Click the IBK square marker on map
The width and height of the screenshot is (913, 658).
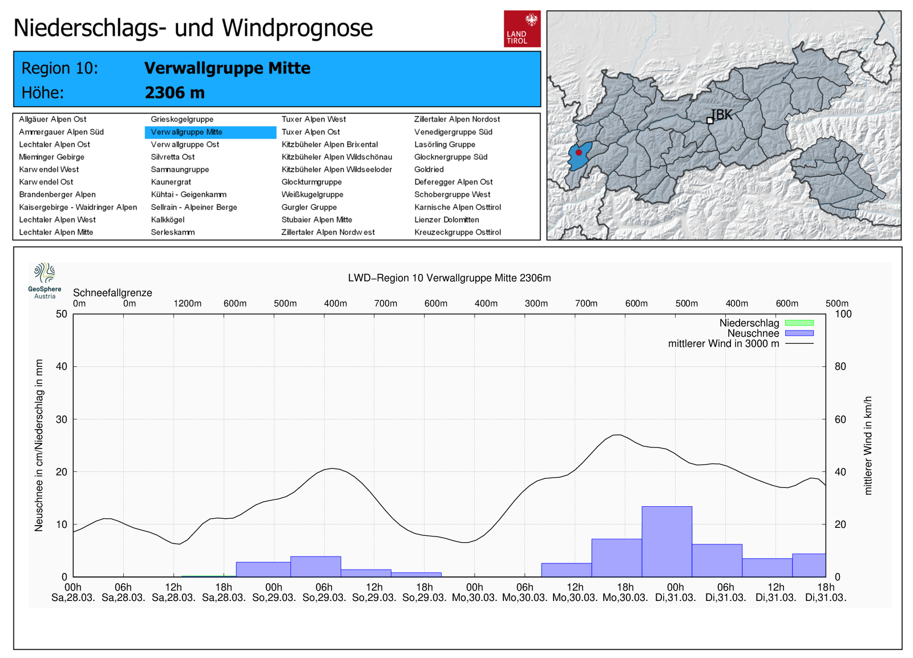pos(710,120)
